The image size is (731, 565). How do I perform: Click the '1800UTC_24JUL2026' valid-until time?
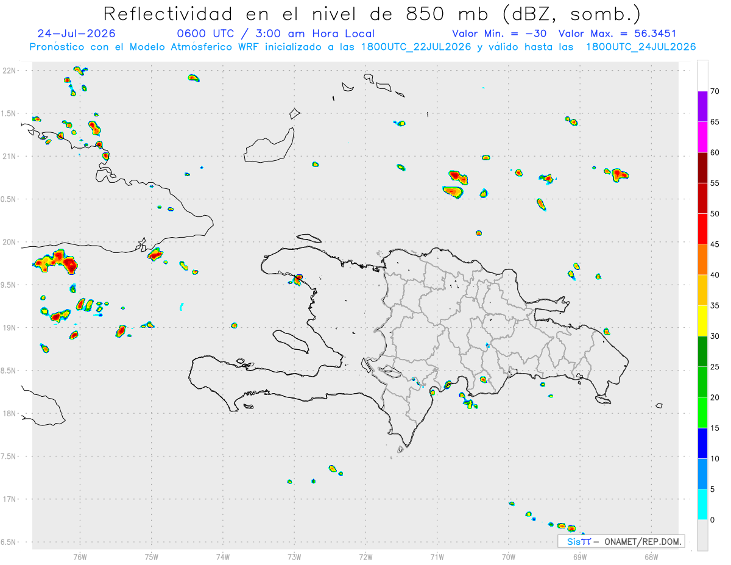click(x=641, y=47)
